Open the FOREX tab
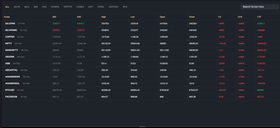Screen dimensions: 280x128 click(101, 7)
